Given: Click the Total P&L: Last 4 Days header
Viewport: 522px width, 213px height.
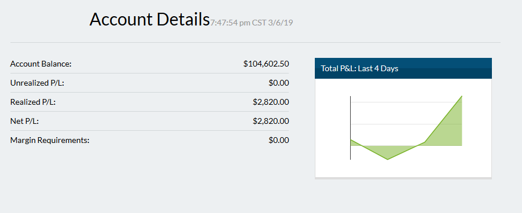Looking at the screenshot, I should 403,68.
